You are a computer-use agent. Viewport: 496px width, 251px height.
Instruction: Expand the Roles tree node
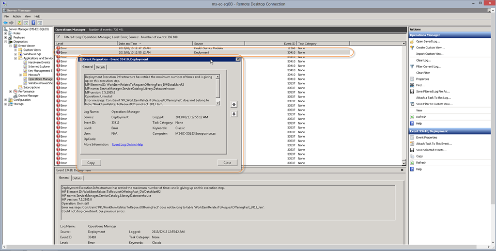(x=5, y=33)
